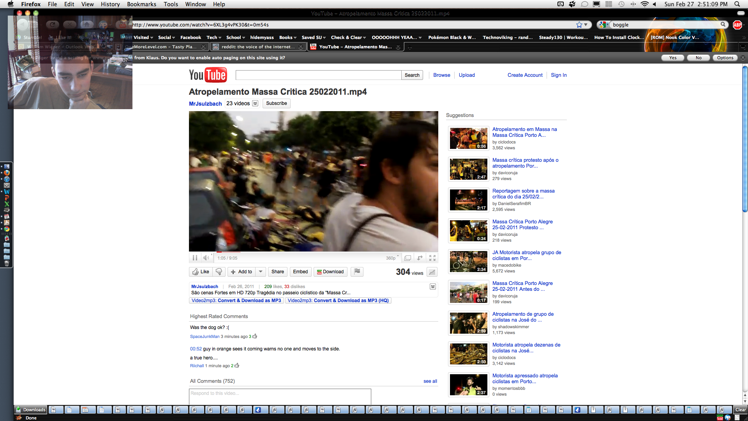This screenshot has height=421, width=748.
Task: Enter fullscreen video mode
Action: (x=432, y=258)
